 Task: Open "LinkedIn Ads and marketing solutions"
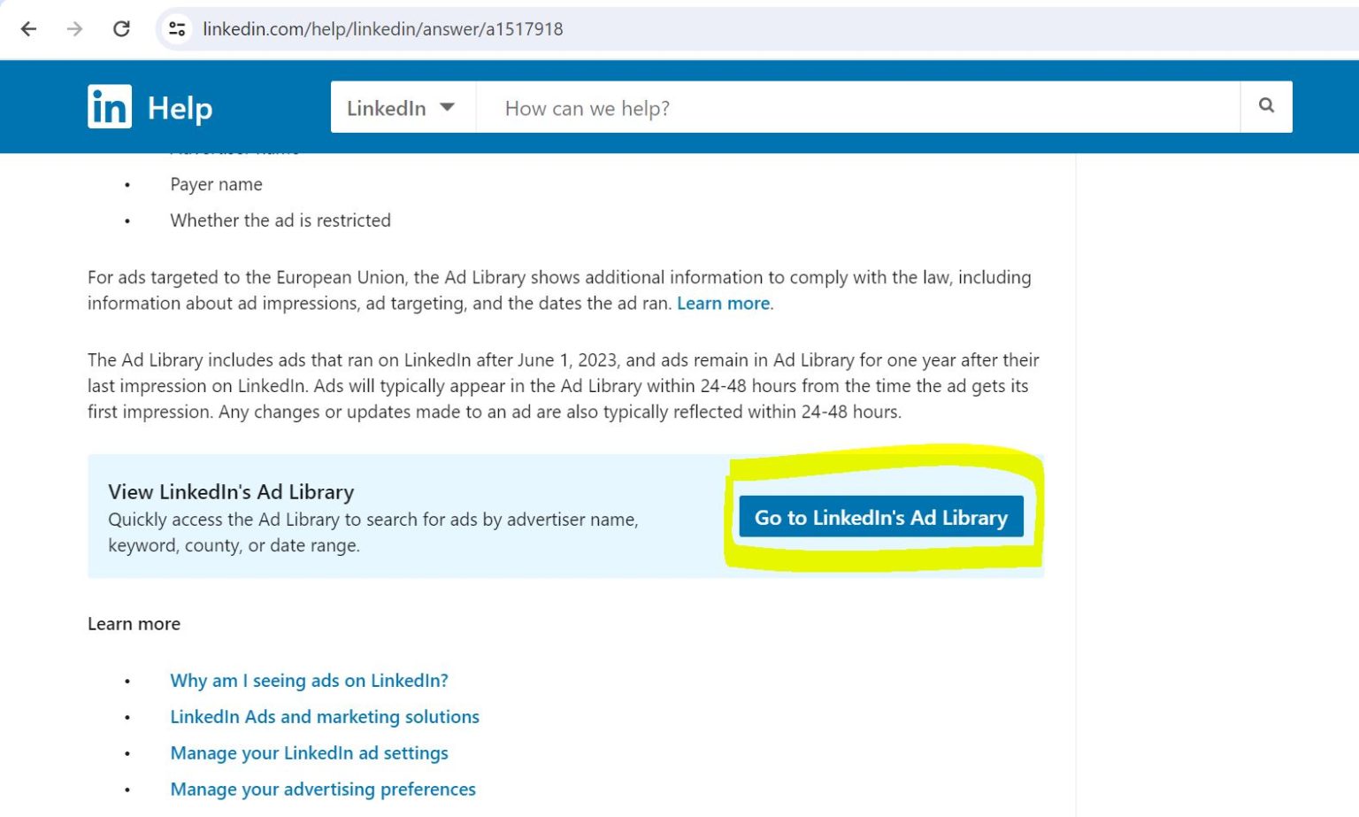[x=325, y=716]
